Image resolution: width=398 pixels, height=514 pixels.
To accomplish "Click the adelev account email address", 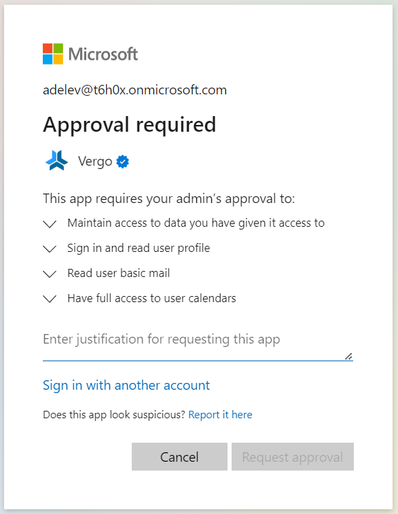I will click(x=134, y=90).
